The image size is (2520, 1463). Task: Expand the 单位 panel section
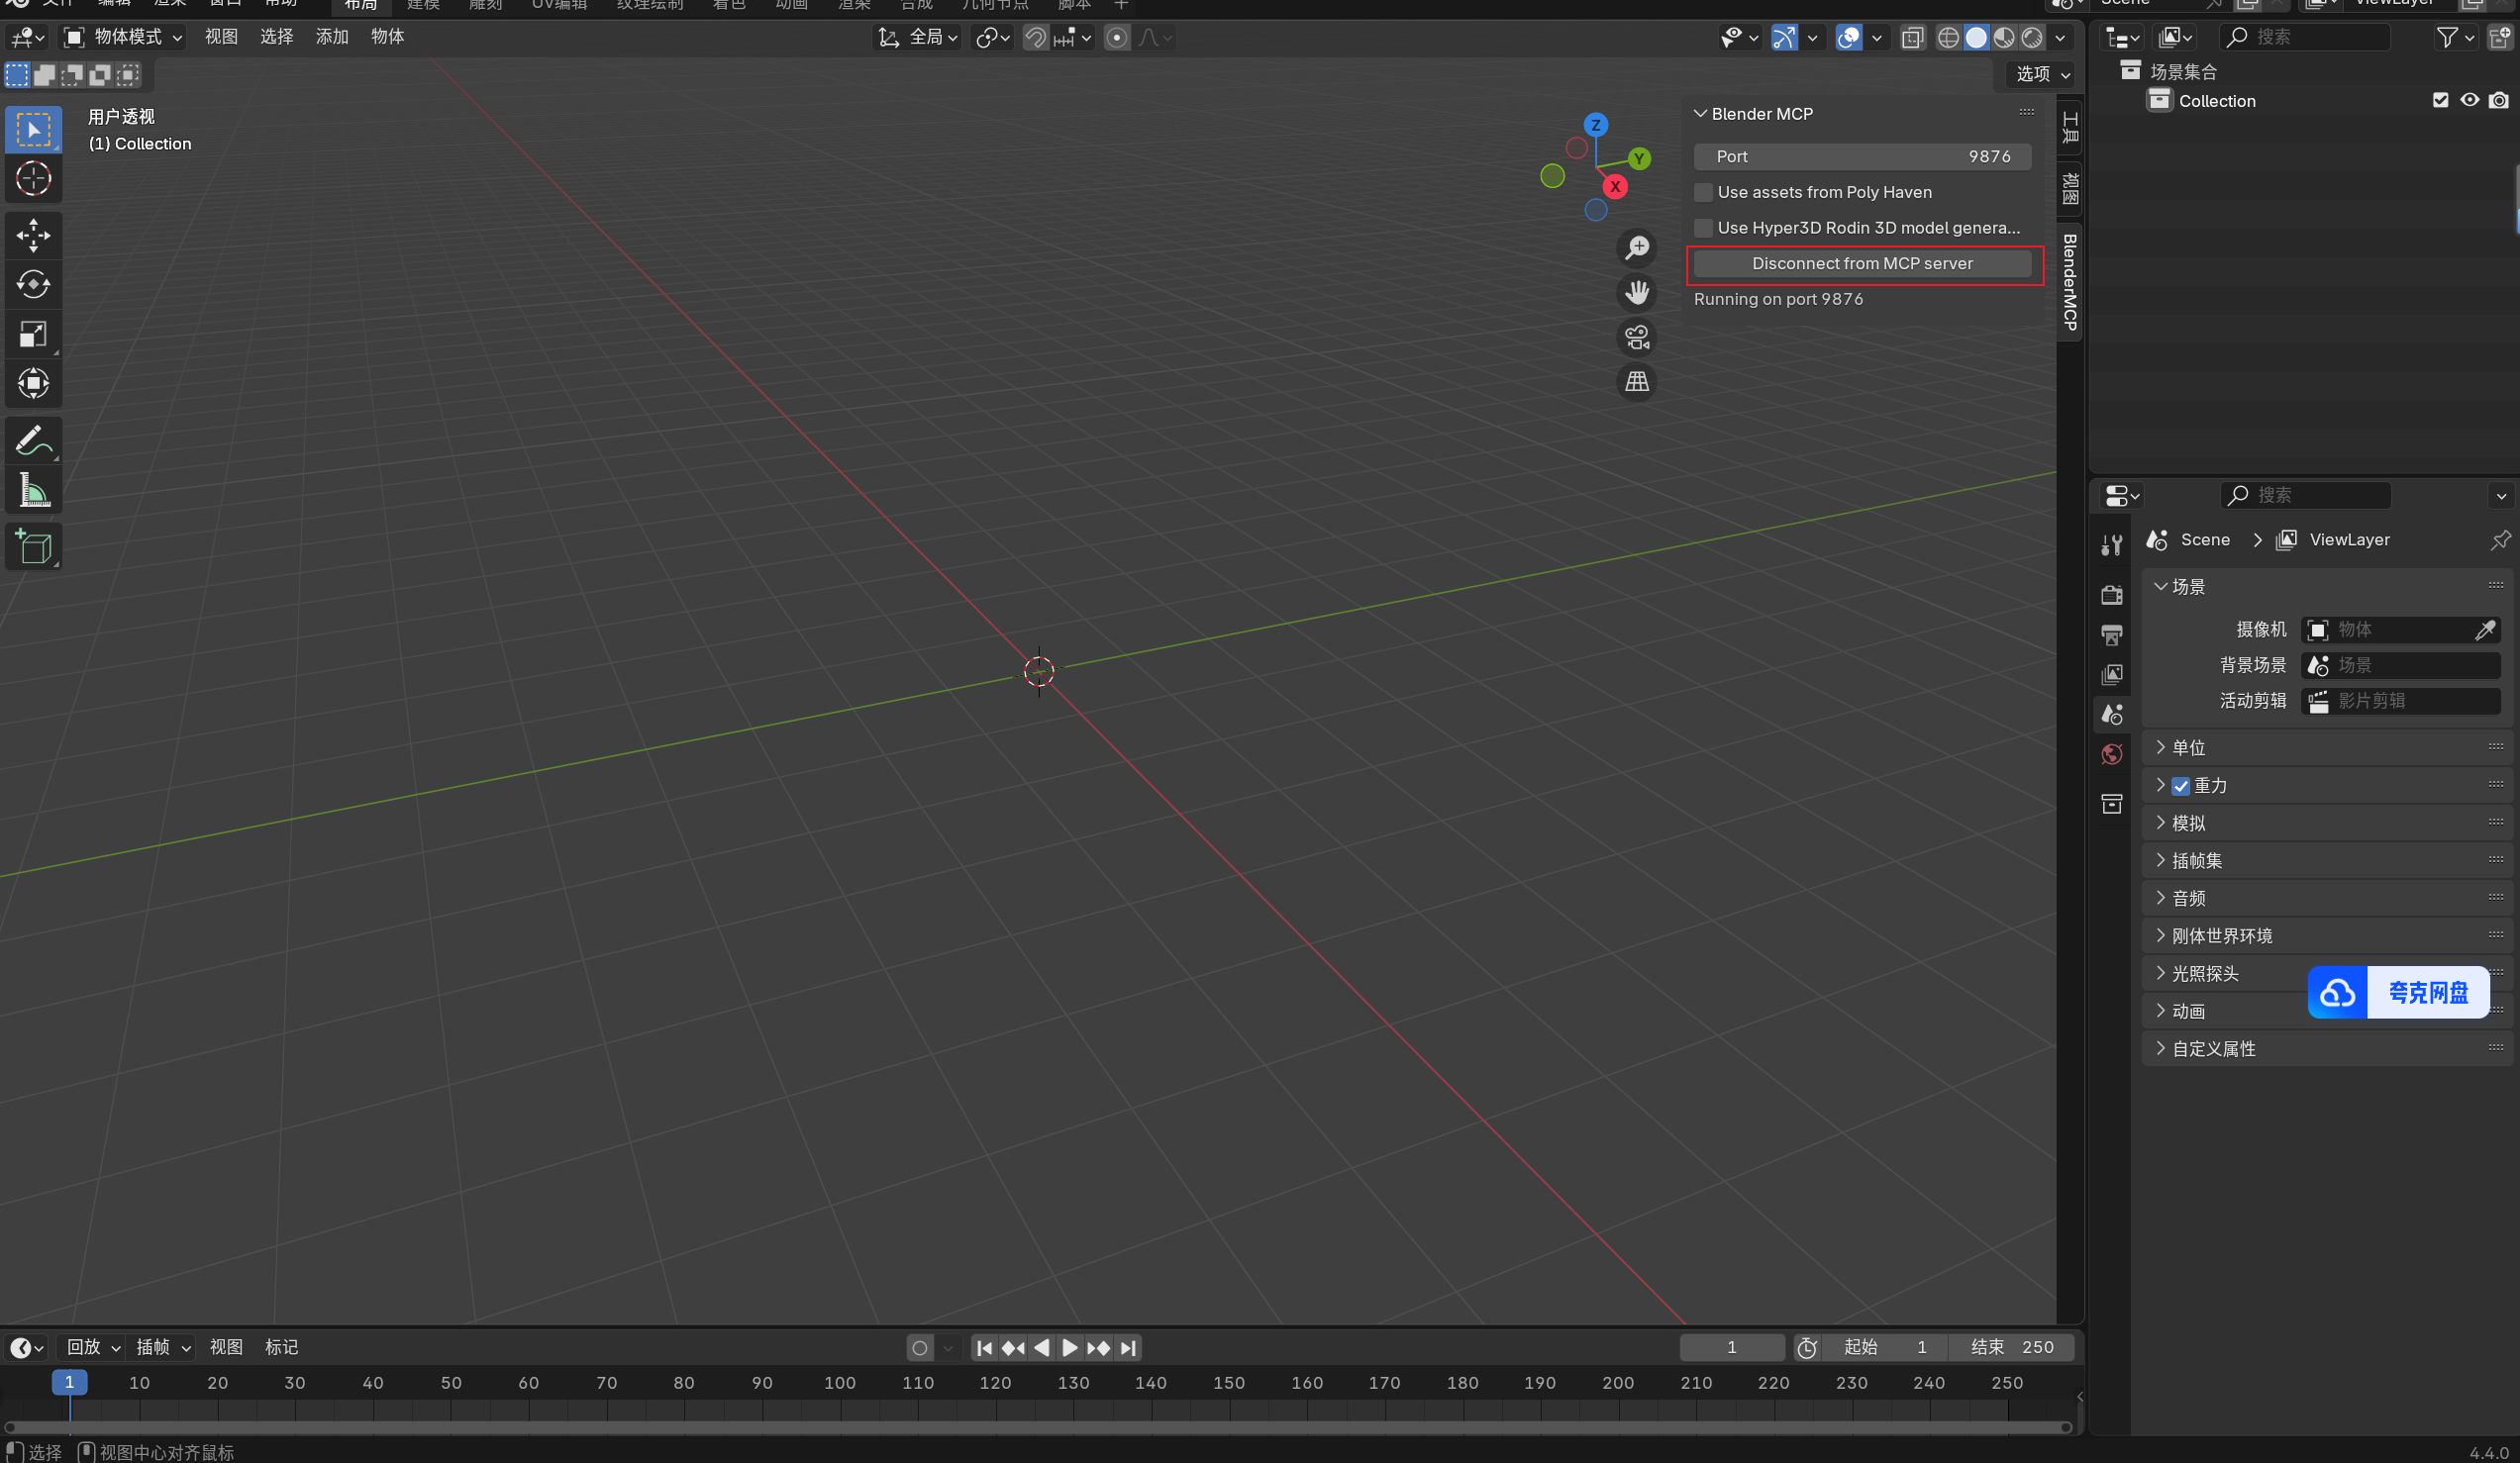[x=2187, y=747]
